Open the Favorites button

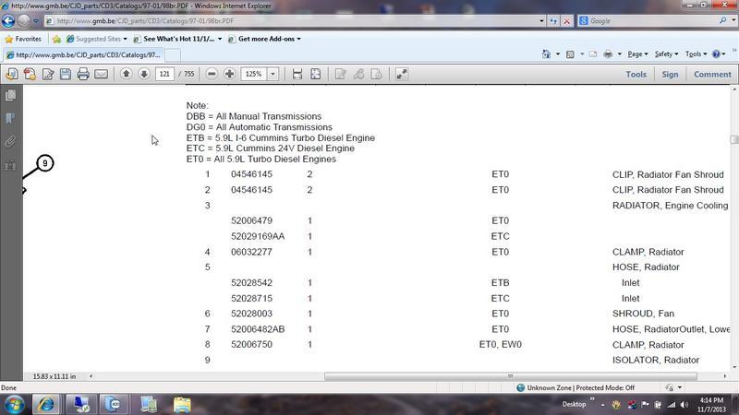pyautogui.click(x=22, y=39)
